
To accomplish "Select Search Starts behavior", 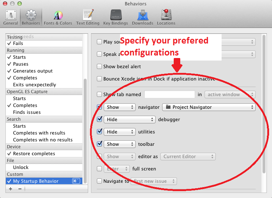I will 44,126.
